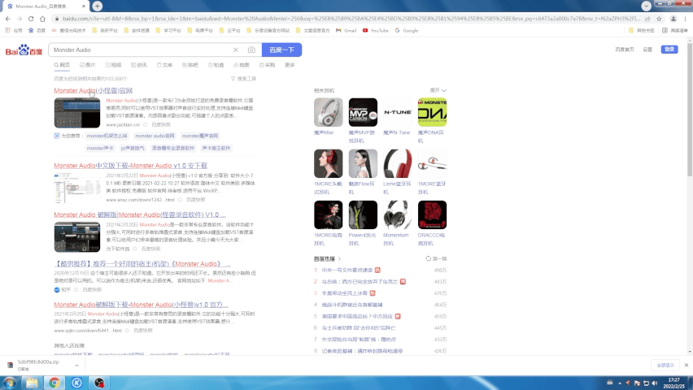This screenshot has width=693, height=390.
Task: Open Baidu 设置 in top right
Action: pyautogui.click(x=647, y=50)
